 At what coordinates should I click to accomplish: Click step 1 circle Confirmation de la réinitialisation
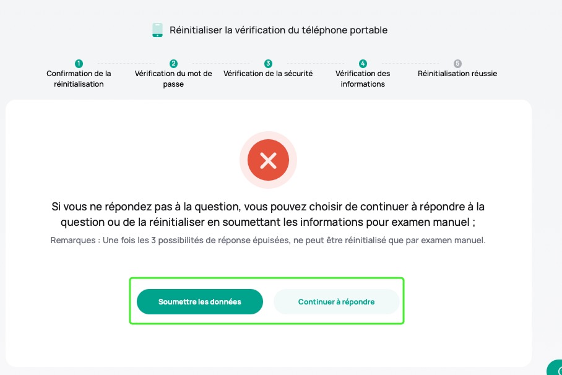pos(79,64)
